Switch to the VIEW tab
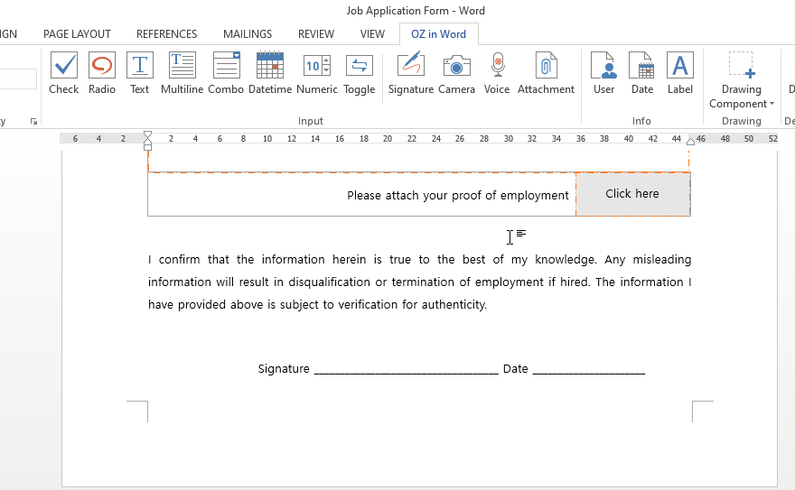795x490 pixels. pos(372,34)
